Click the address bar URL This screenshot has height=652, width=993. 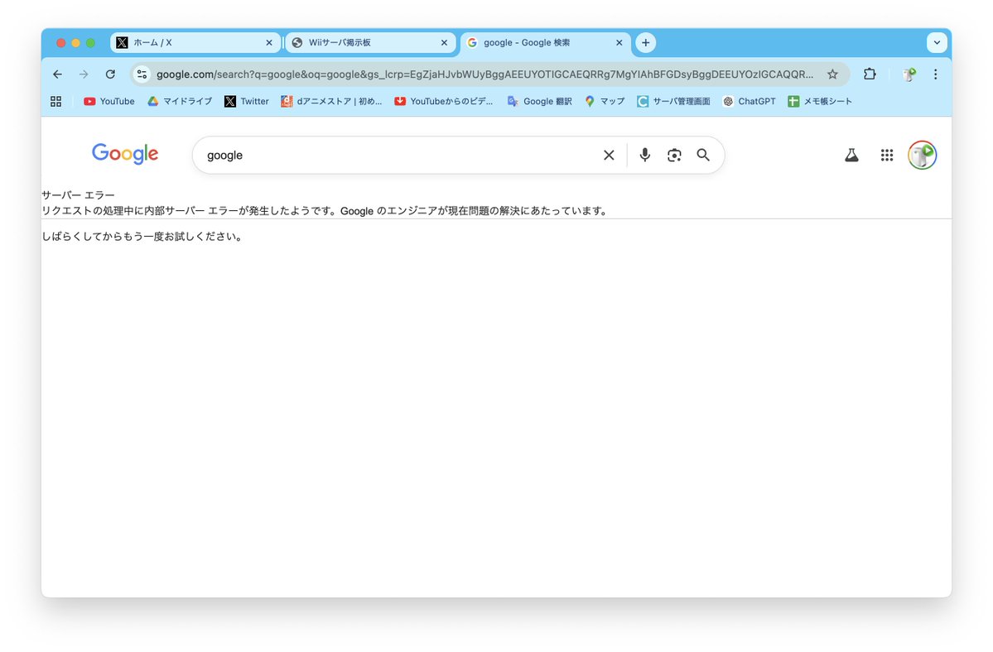(x=485, y=74)
